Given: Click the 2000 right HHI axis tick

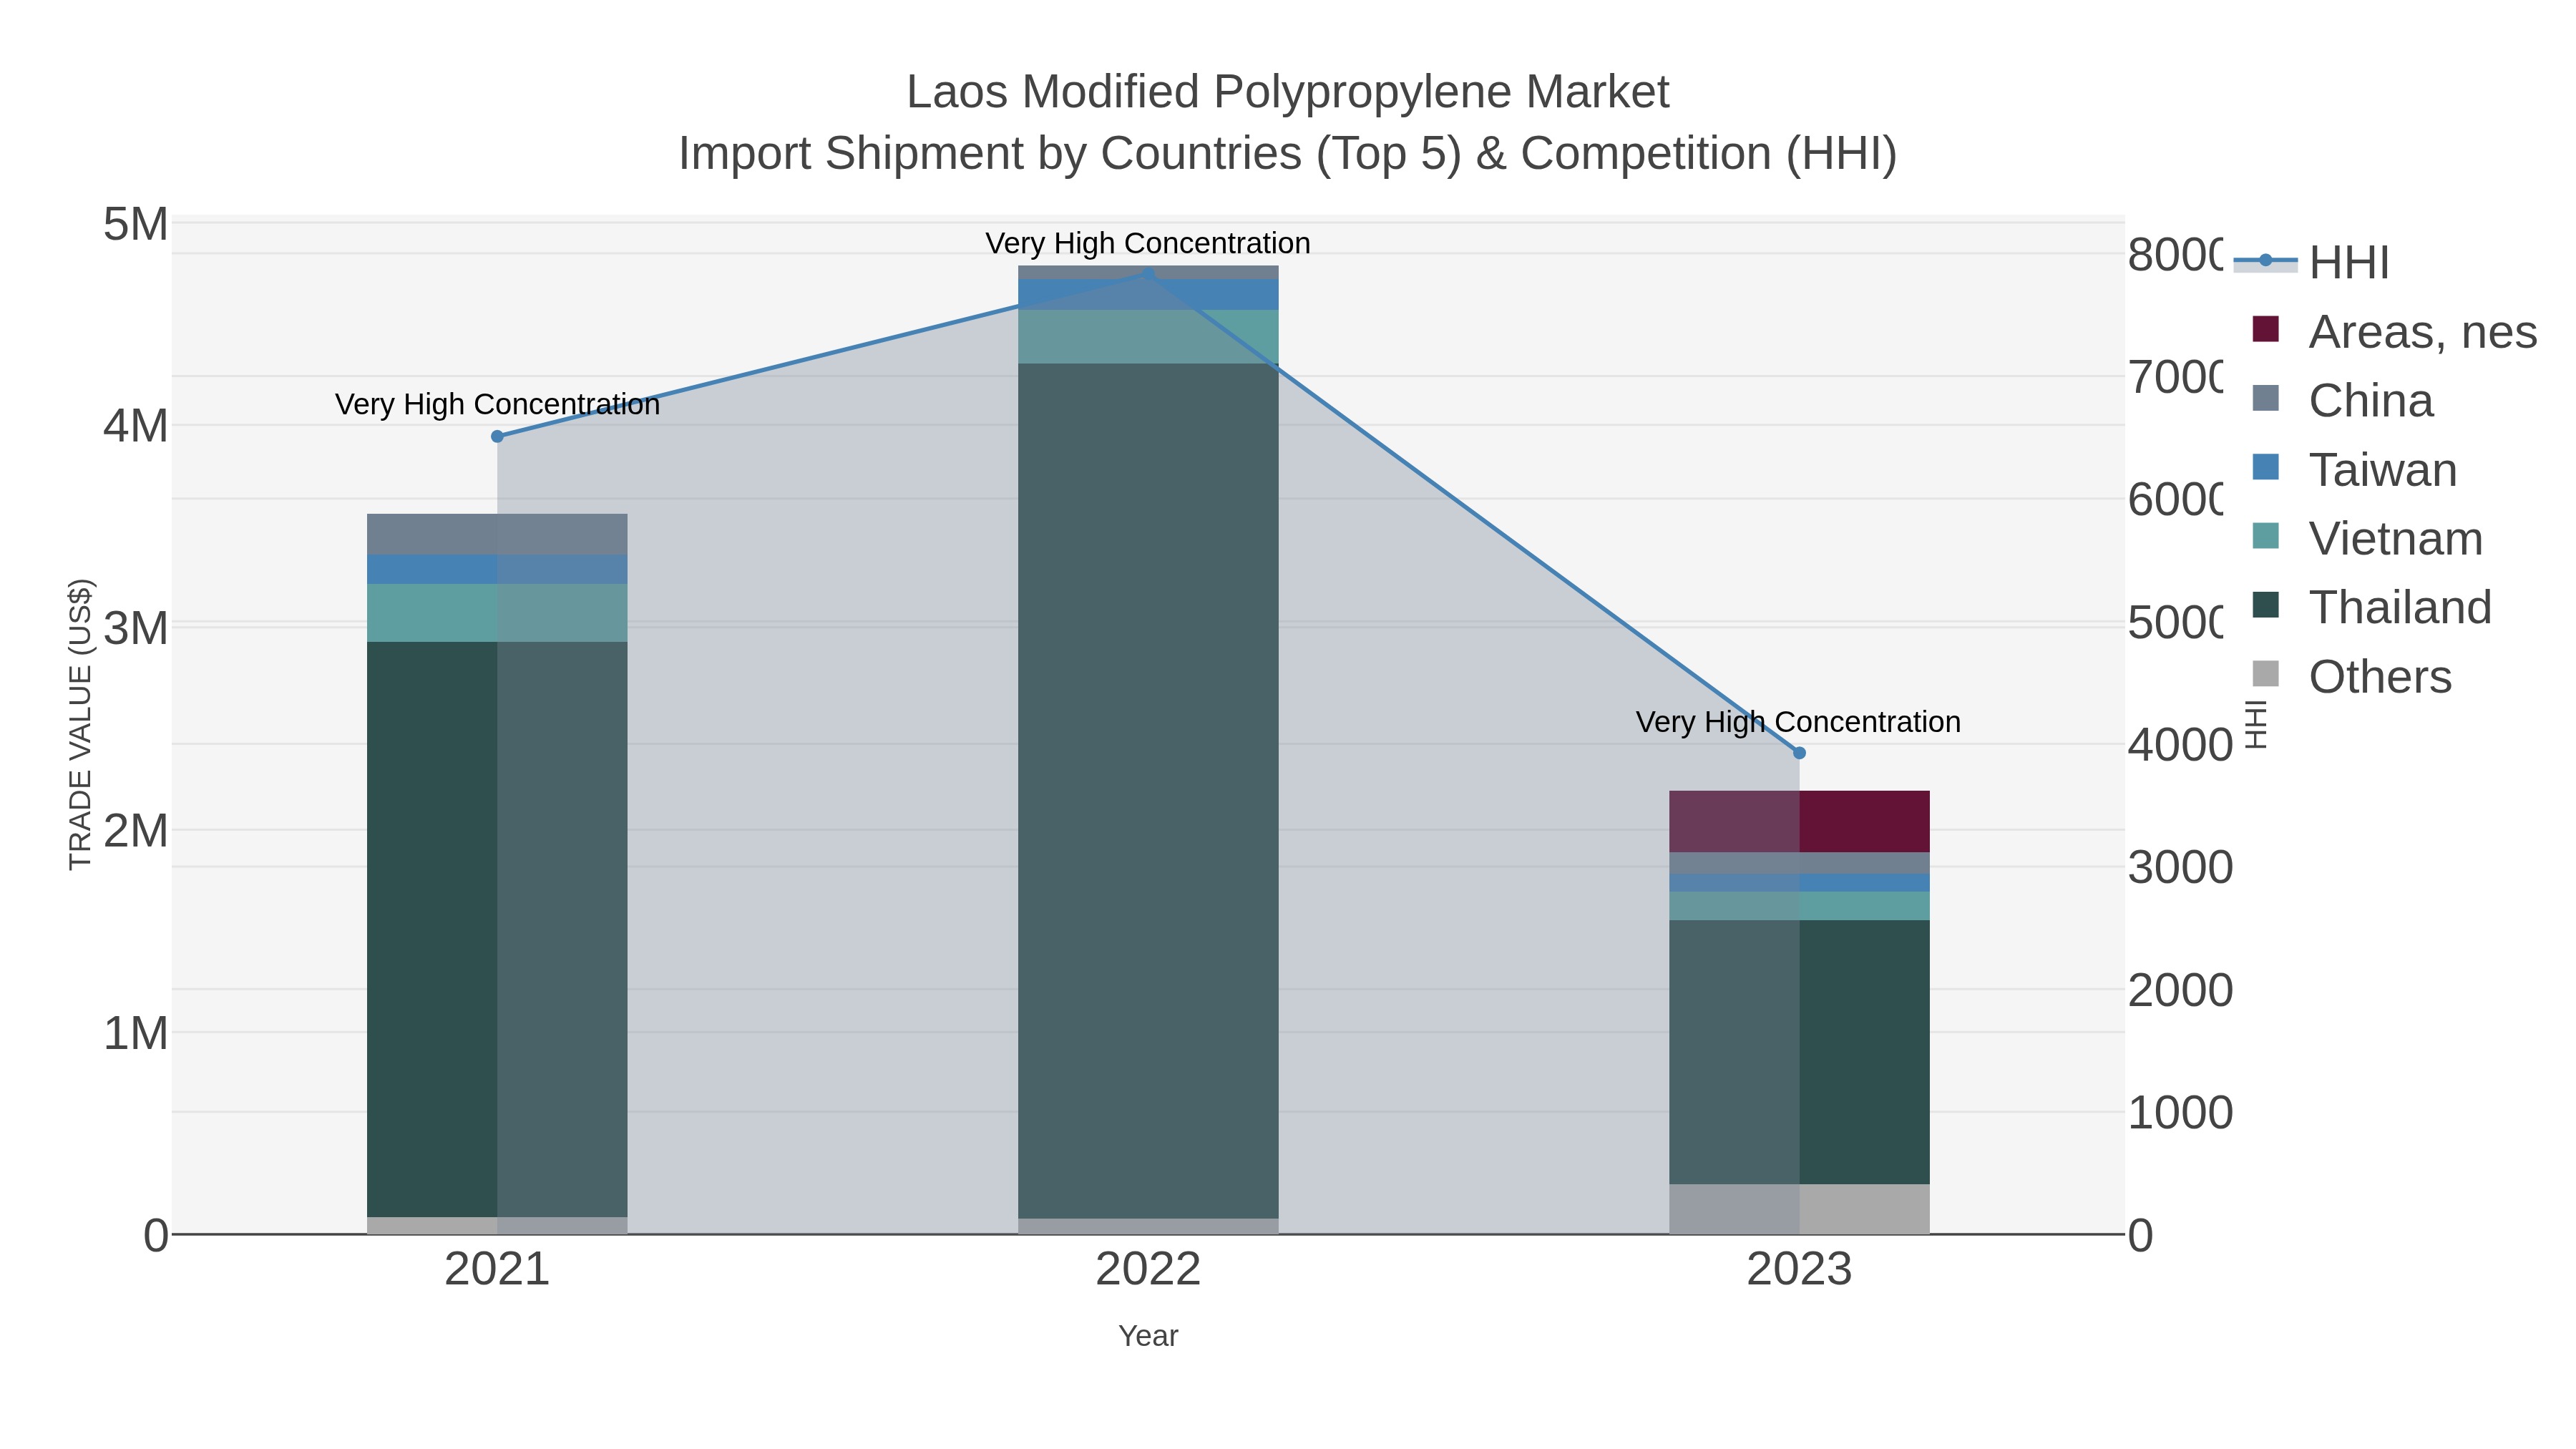Looking at the screenshot, I should (2180, 990).
